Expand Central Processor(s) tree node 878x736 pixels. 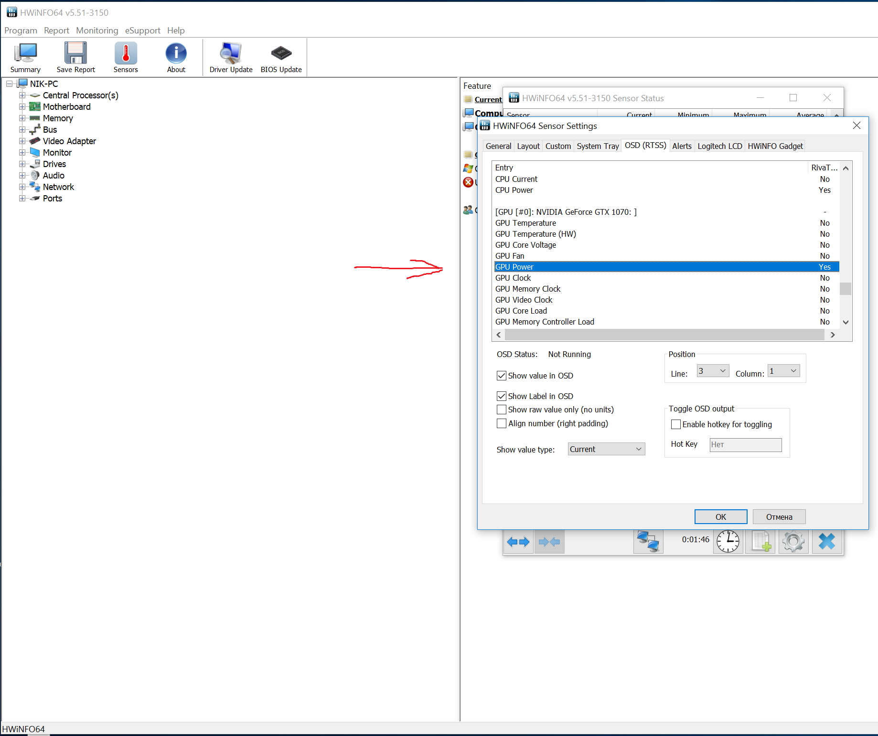[x=22, y=95]
